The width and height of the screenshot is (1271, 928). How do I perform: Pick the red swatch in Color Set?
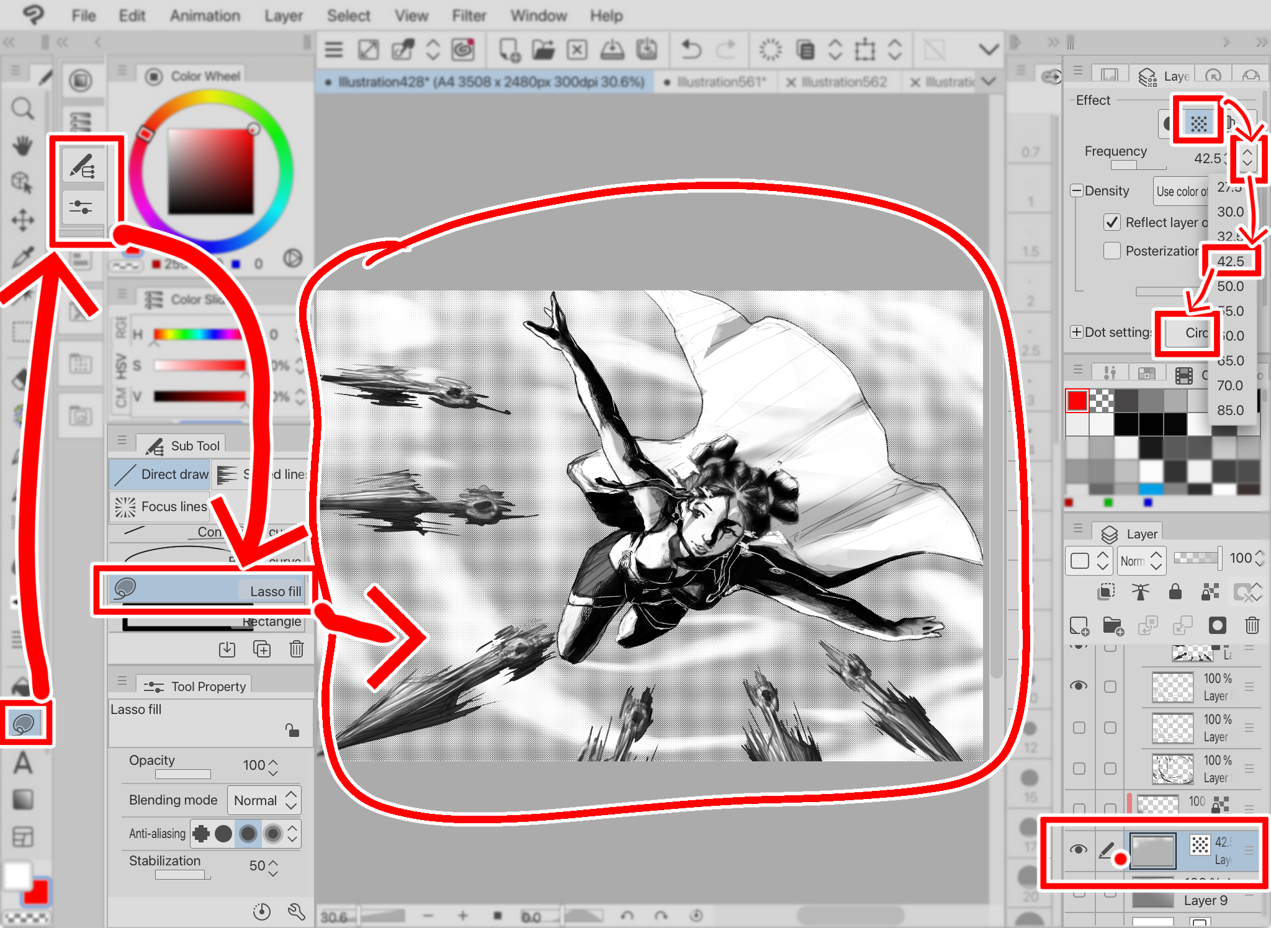[x=1077, y=401]
